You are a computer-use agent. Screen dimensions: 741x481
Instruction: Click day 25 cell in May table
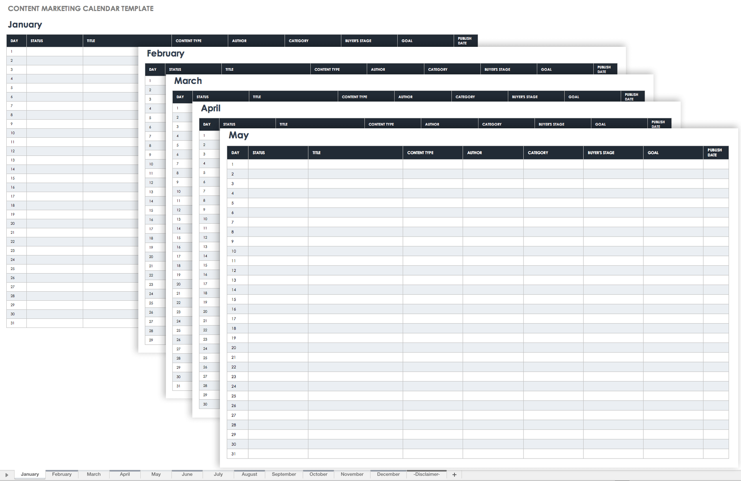tap(237, 396)
